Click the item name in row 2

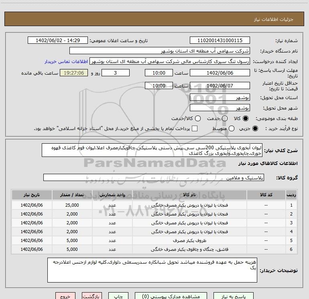click(x=189, y=214)
